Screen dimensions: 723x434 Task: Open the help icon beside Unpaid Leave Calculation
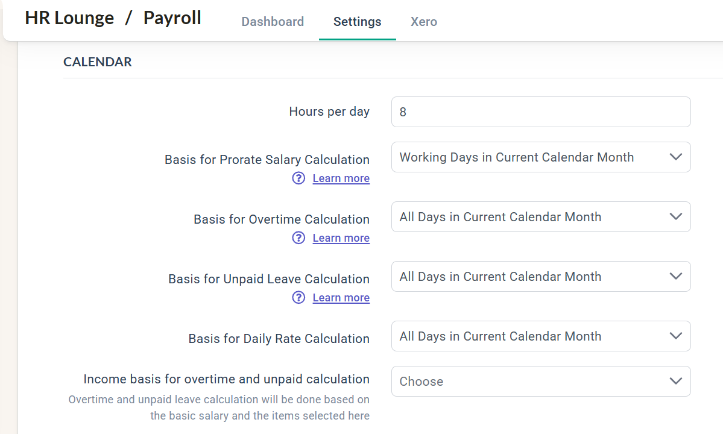point(298,297)
